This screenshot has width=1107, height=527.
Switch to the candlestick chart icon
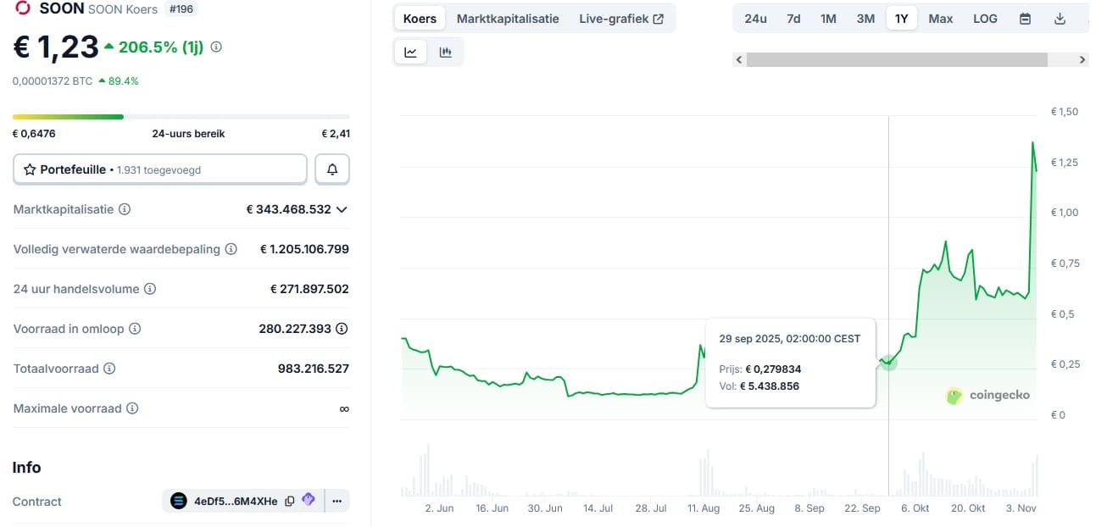(446, 53)
